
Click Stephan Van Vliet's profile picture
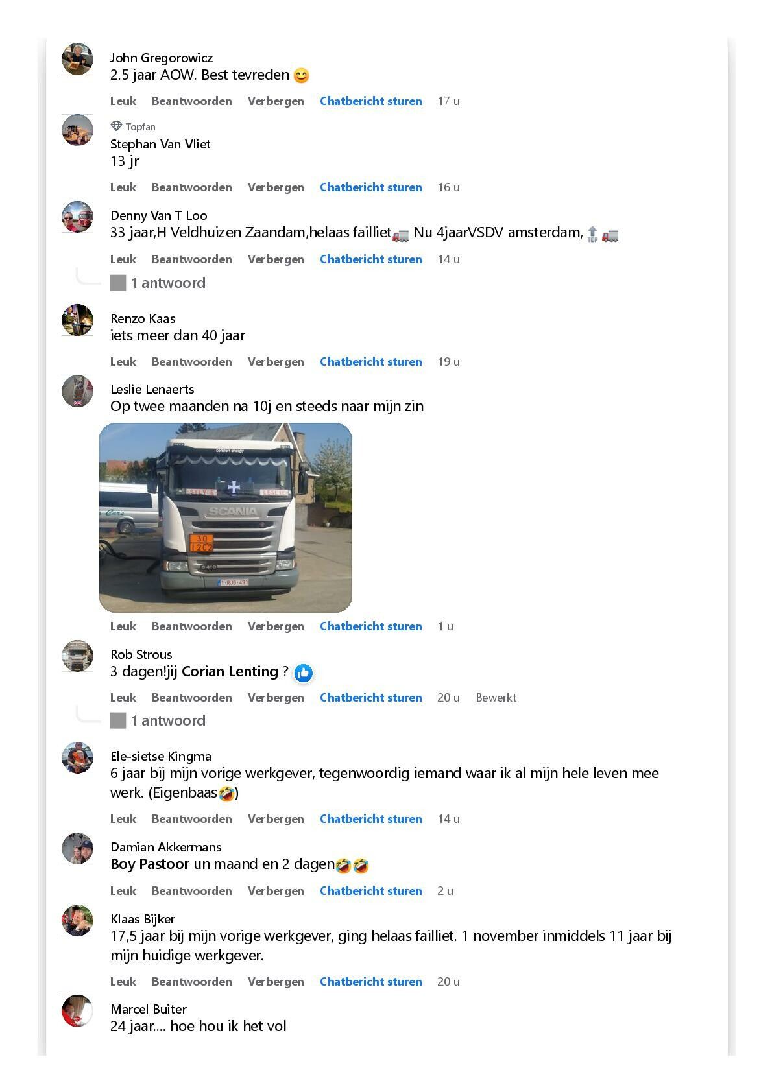77,130
